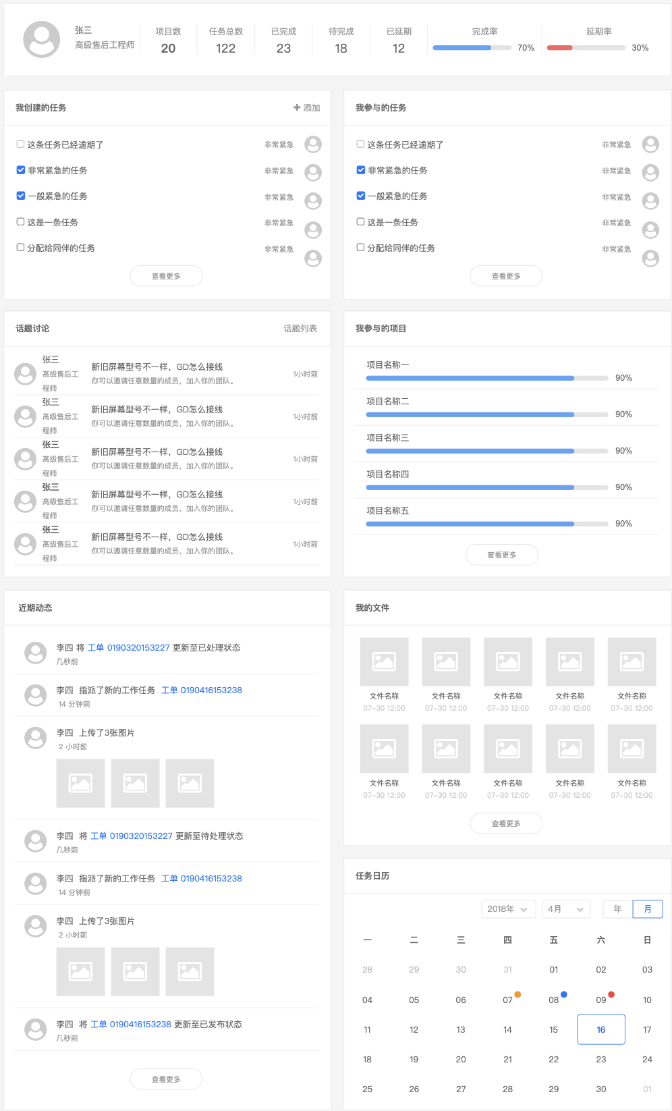Uncheck 非常紧急的任务 in 我参与的任务
The image size is (672, 1111).
(x=361, y=170)
